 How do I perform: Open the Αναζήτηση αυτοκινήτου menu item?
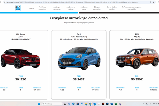click(x=43, y=8)
